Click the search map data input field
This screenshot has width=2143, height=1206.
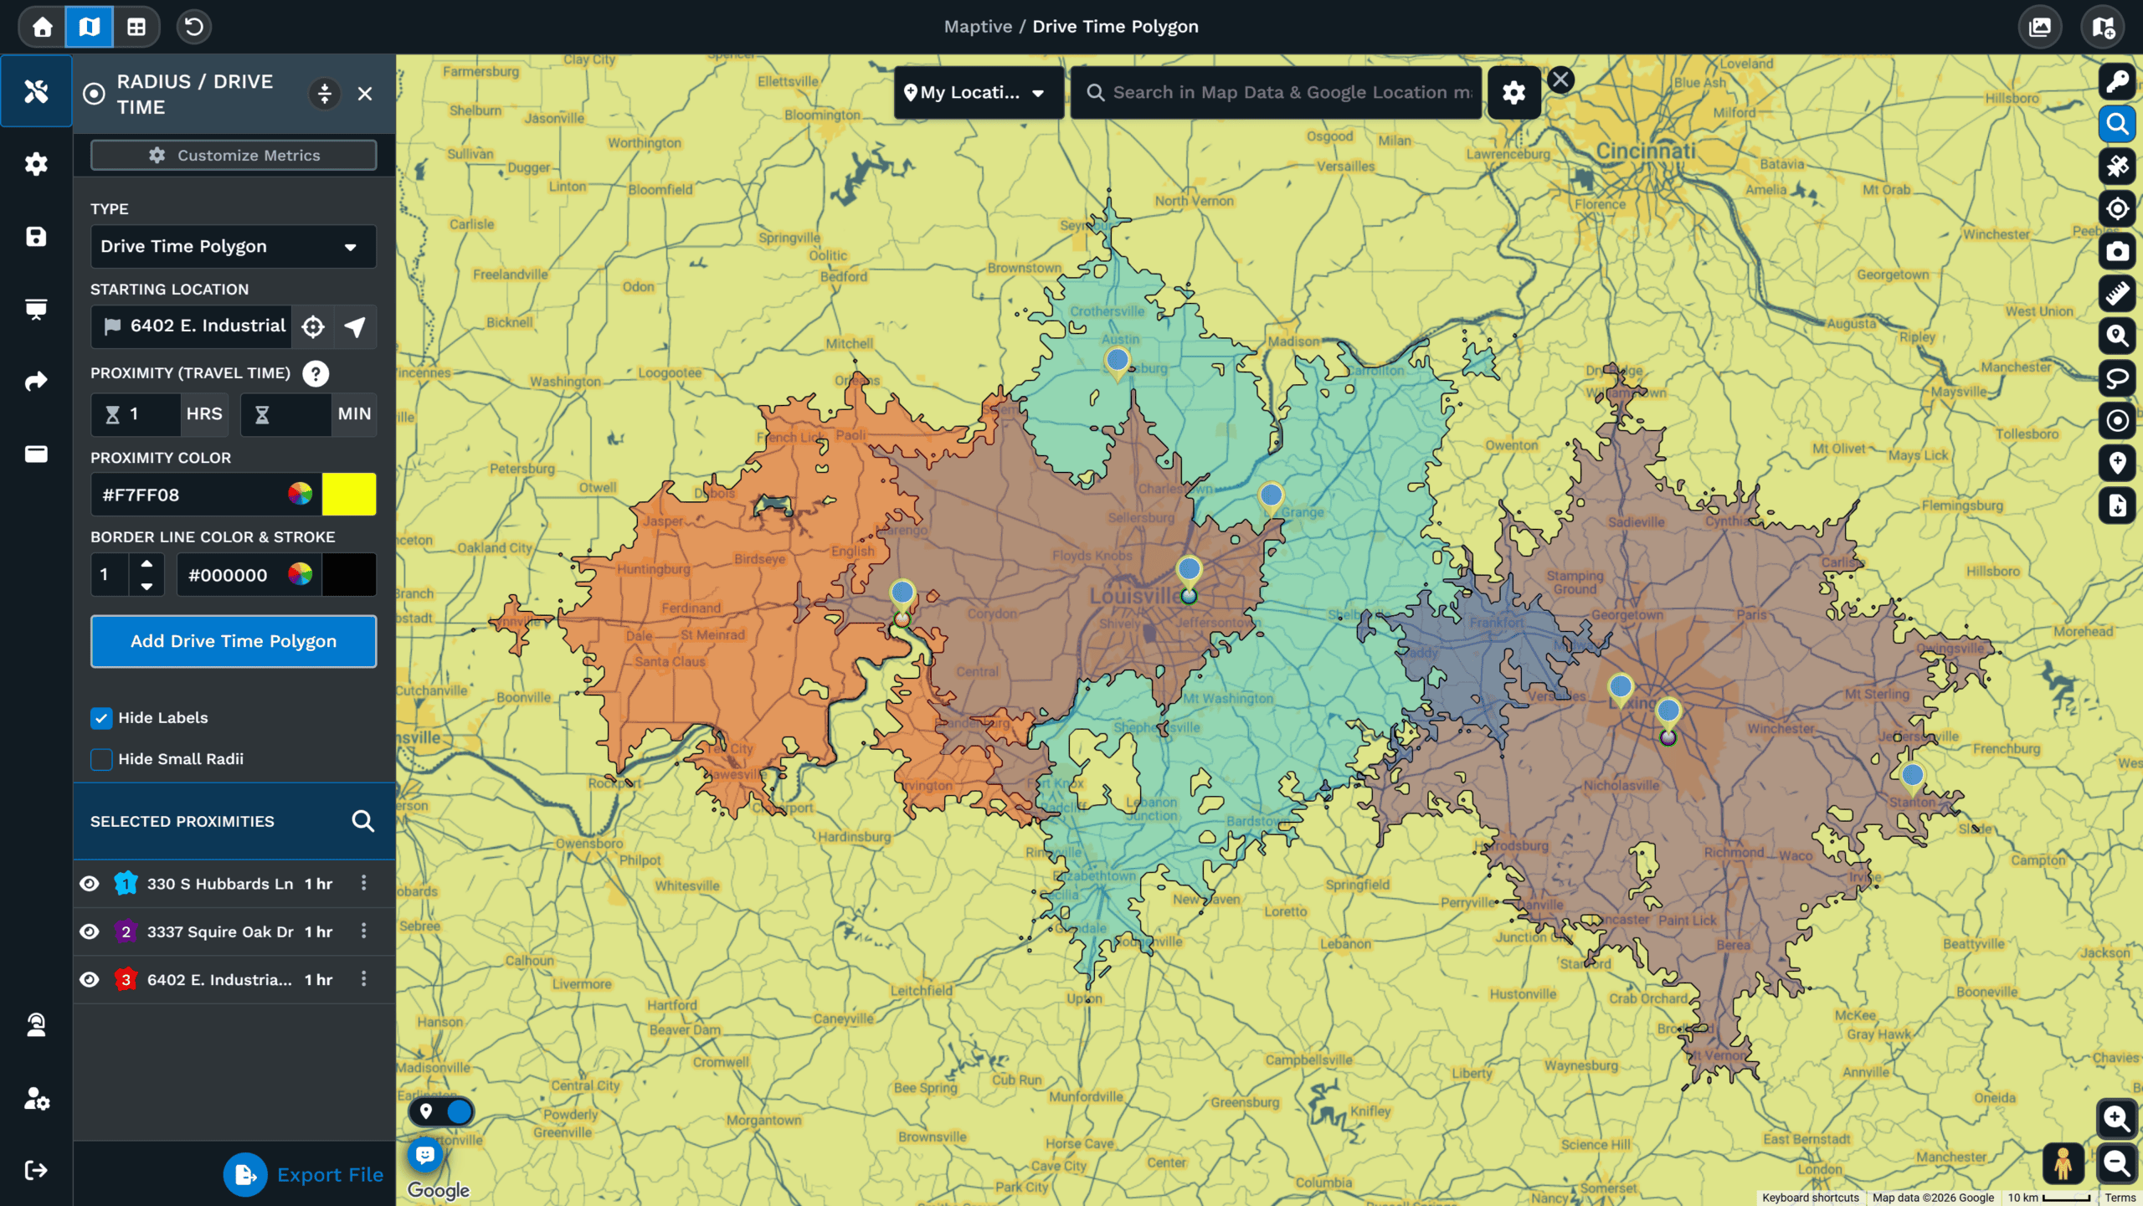pos(1277,92)
